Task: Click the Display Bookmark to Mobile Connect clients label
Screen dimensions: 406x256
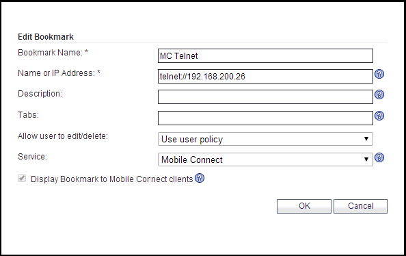Action: click(112, 179)
